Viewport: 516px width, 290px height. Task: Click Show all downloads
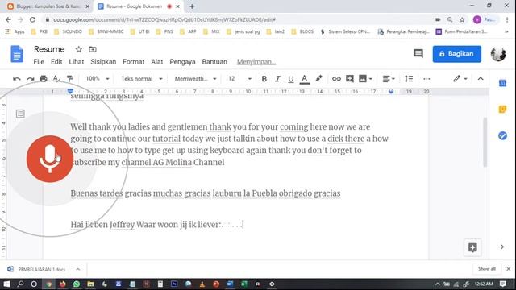click(x=487, y=269)
